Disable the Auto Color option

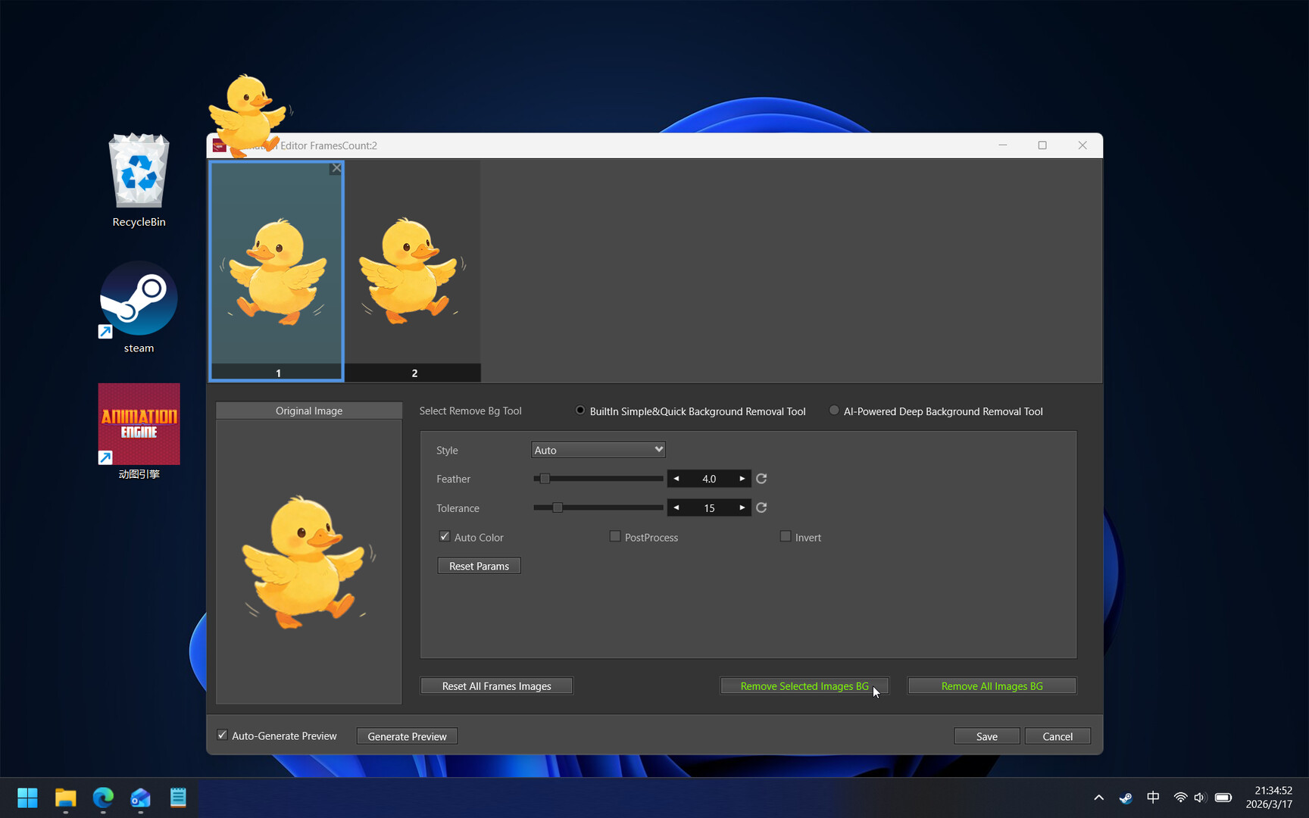tap(445, 536)
